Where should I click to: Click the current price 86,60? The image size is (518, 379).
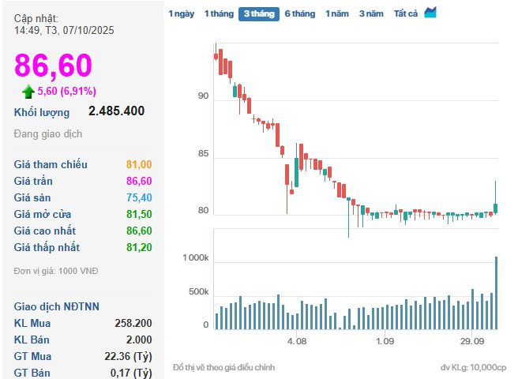53,66
